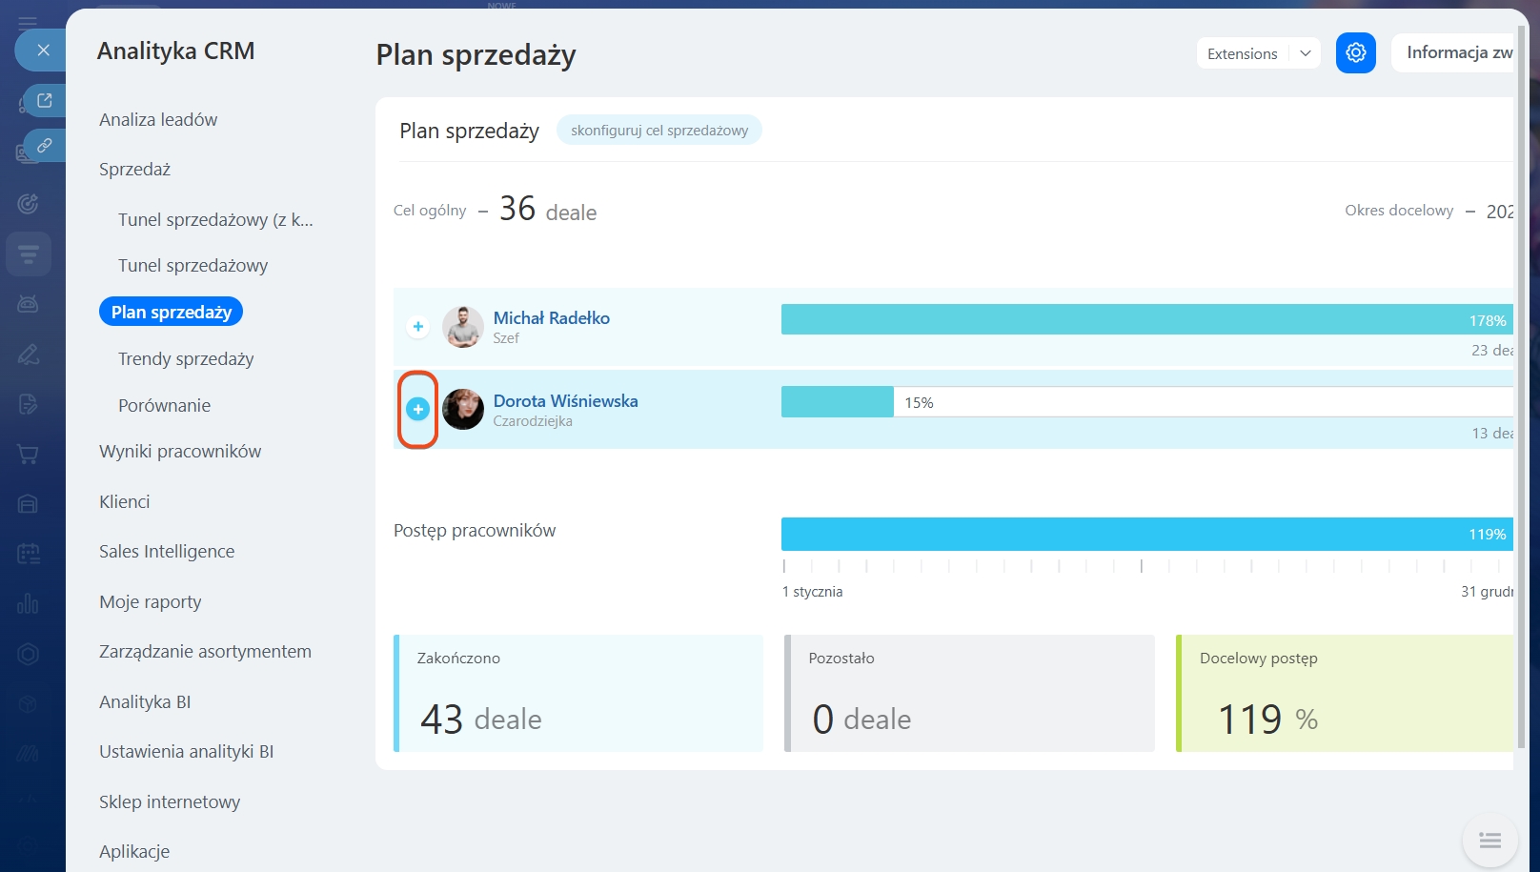The width and height of the screenshot is (1540, 872).
Task: Select the funnel CRM icon in the left rail
Action: (x=28, y=254)
